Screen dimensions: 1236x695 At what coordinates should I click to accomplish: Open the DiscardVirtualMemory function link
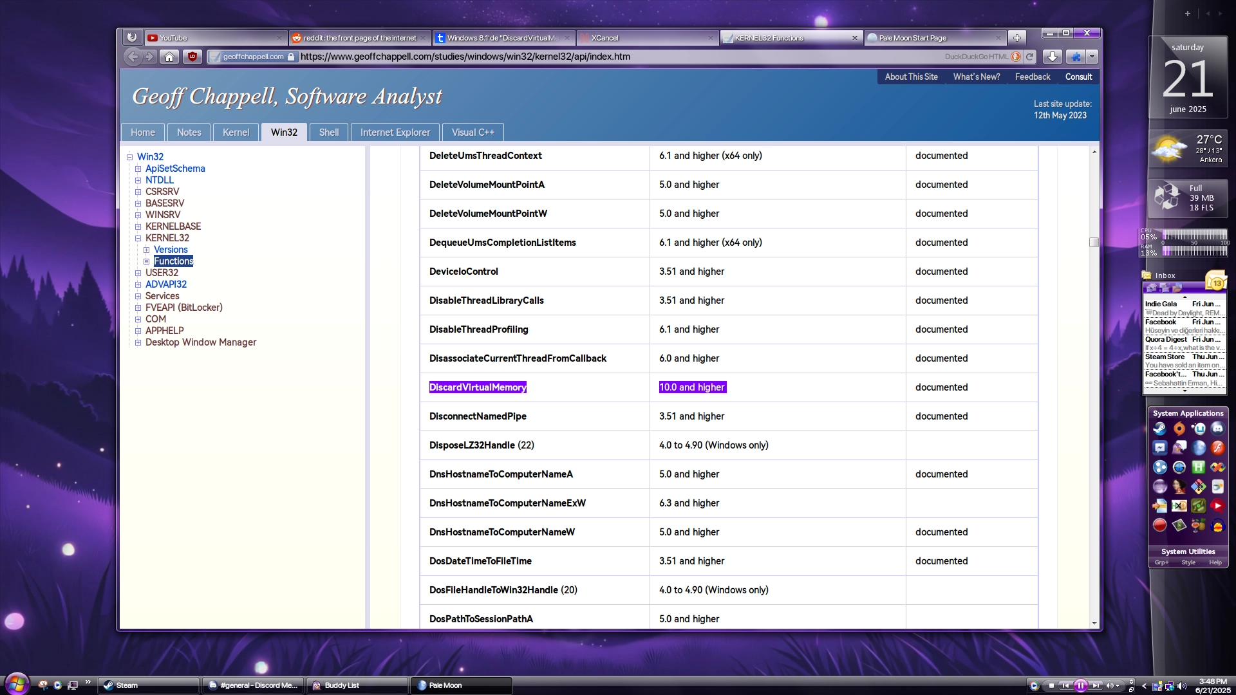(478, 387)
